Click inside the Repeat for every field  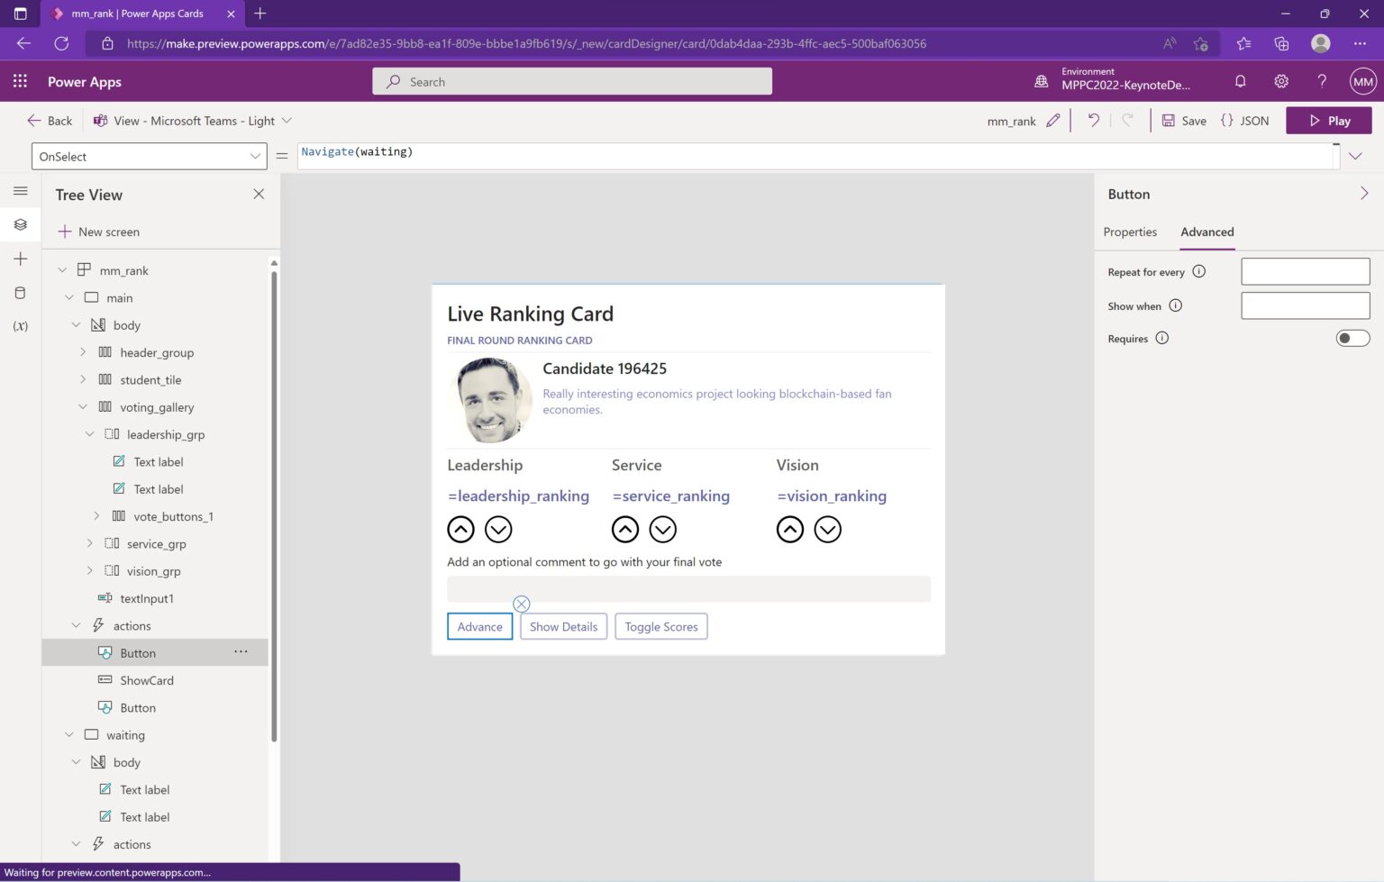point(1304,271)
